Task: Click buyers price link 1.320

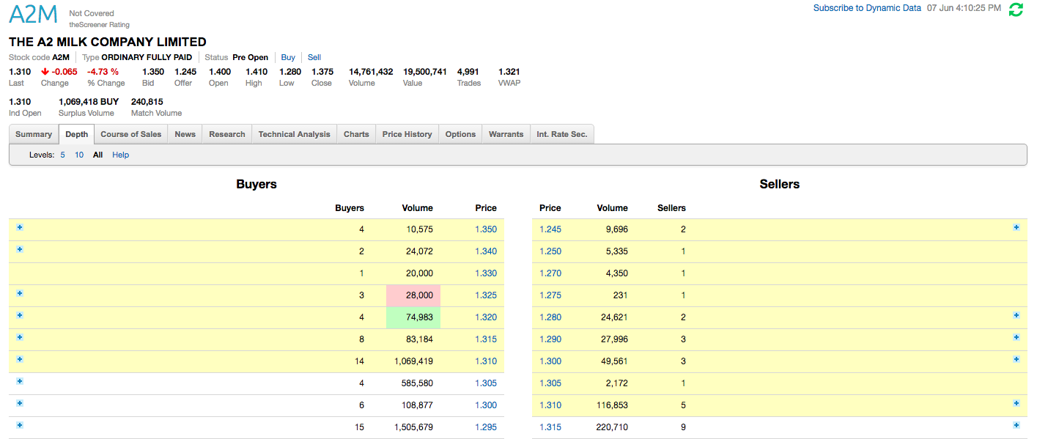Action: [486, 317]
